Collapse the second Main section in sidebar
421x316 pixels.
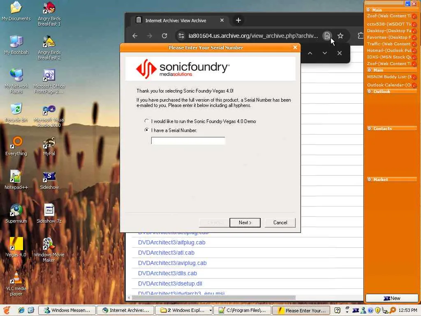pos(370,70)
